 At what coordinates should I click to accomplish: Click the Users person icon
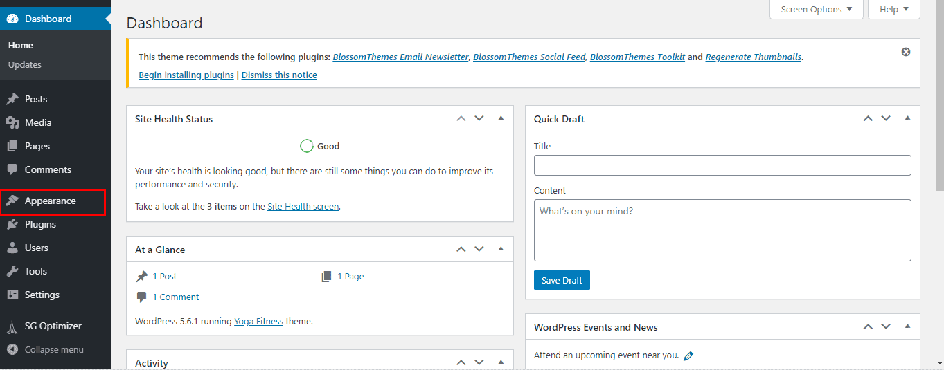click(12, 248)
